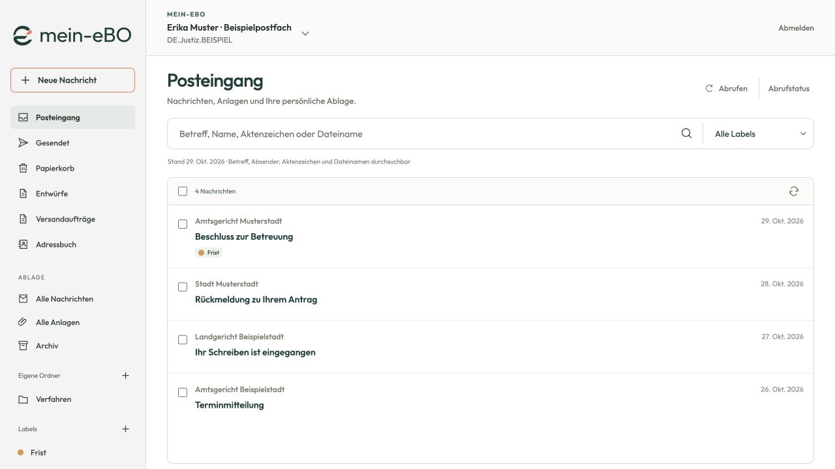Click the date 29. Okt. 2026
This screenshot has width=835, height=469.
coord(782,221)
